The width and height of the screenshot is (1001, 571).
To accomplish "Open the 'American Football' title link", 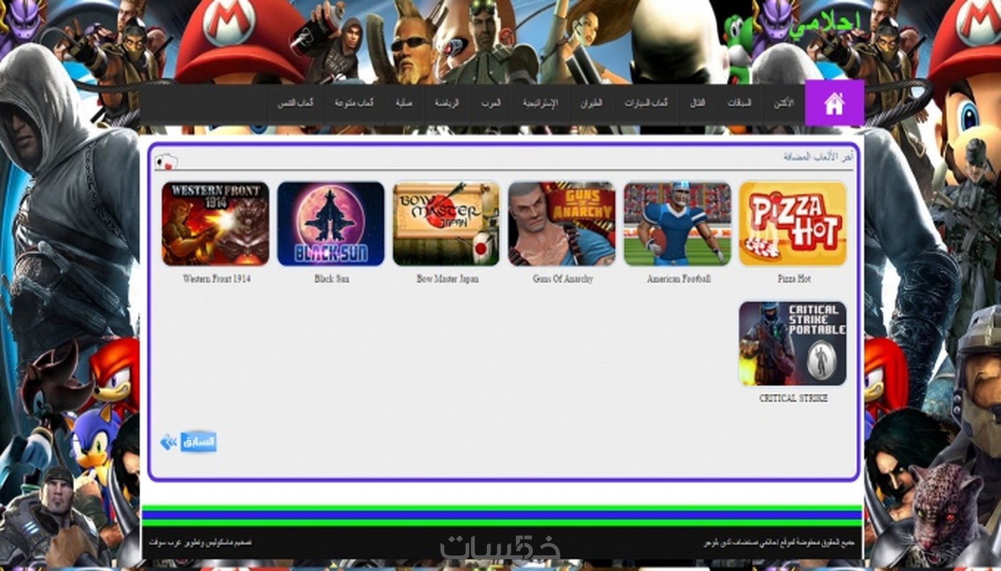I will click(x=678, y=279).
